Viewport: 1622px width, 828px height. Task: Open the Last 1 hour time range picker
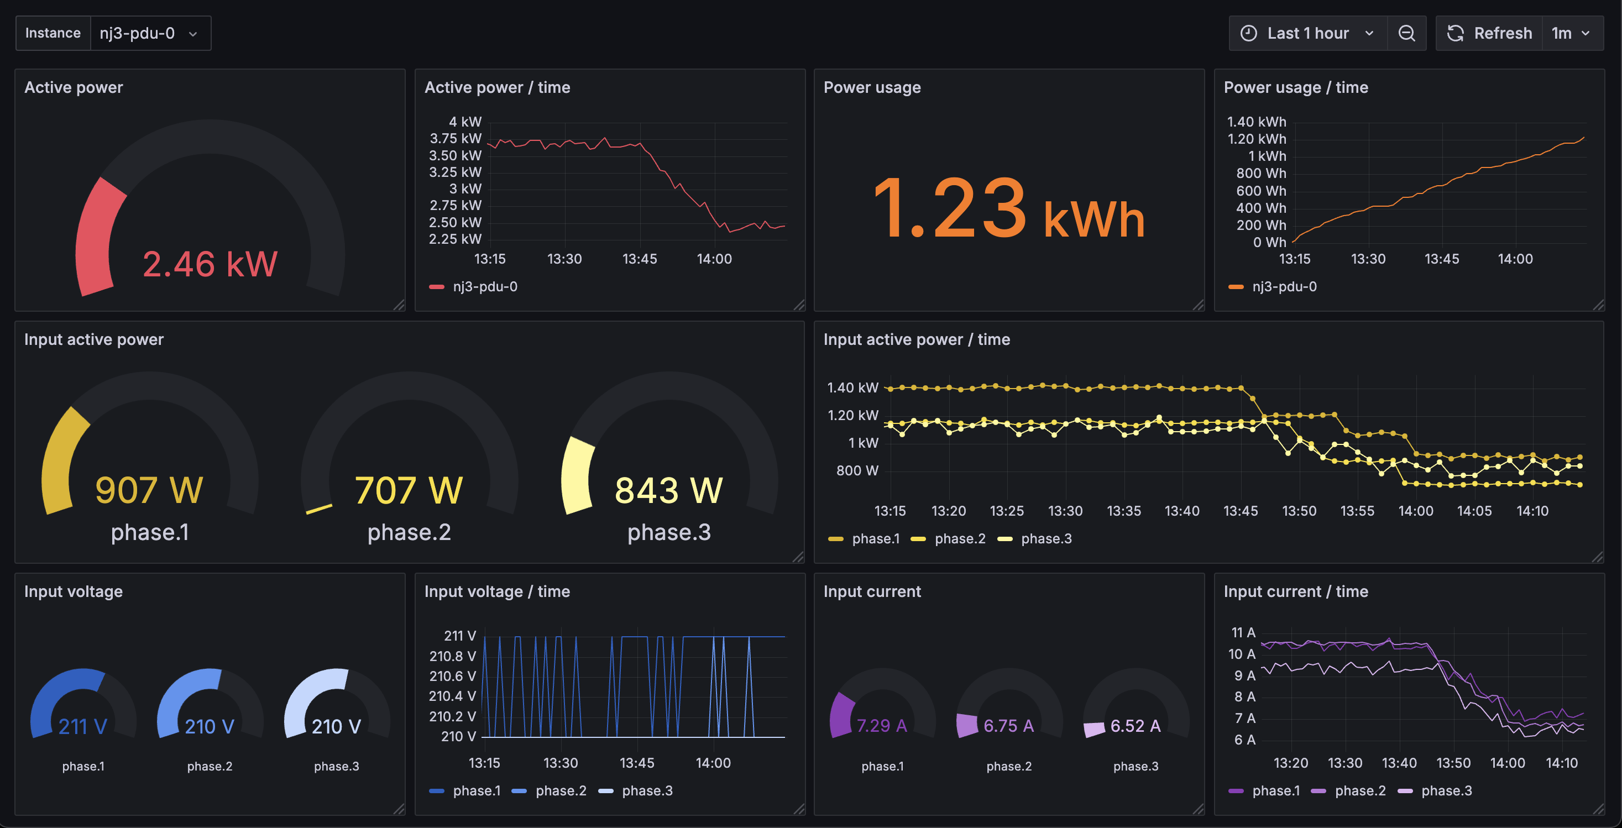coord(1308,33)
